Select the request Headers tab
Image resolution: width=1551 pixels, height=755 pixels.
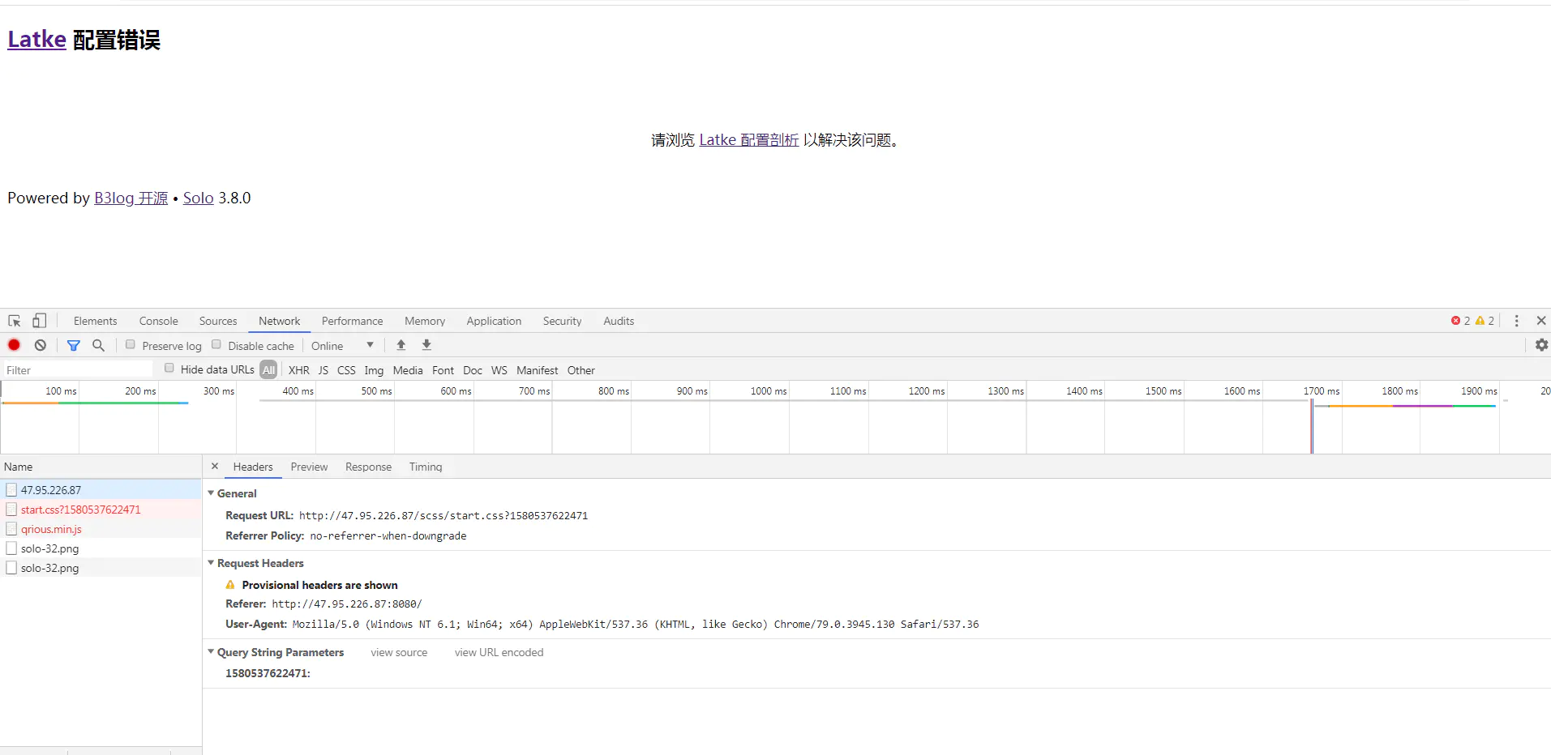253,467
